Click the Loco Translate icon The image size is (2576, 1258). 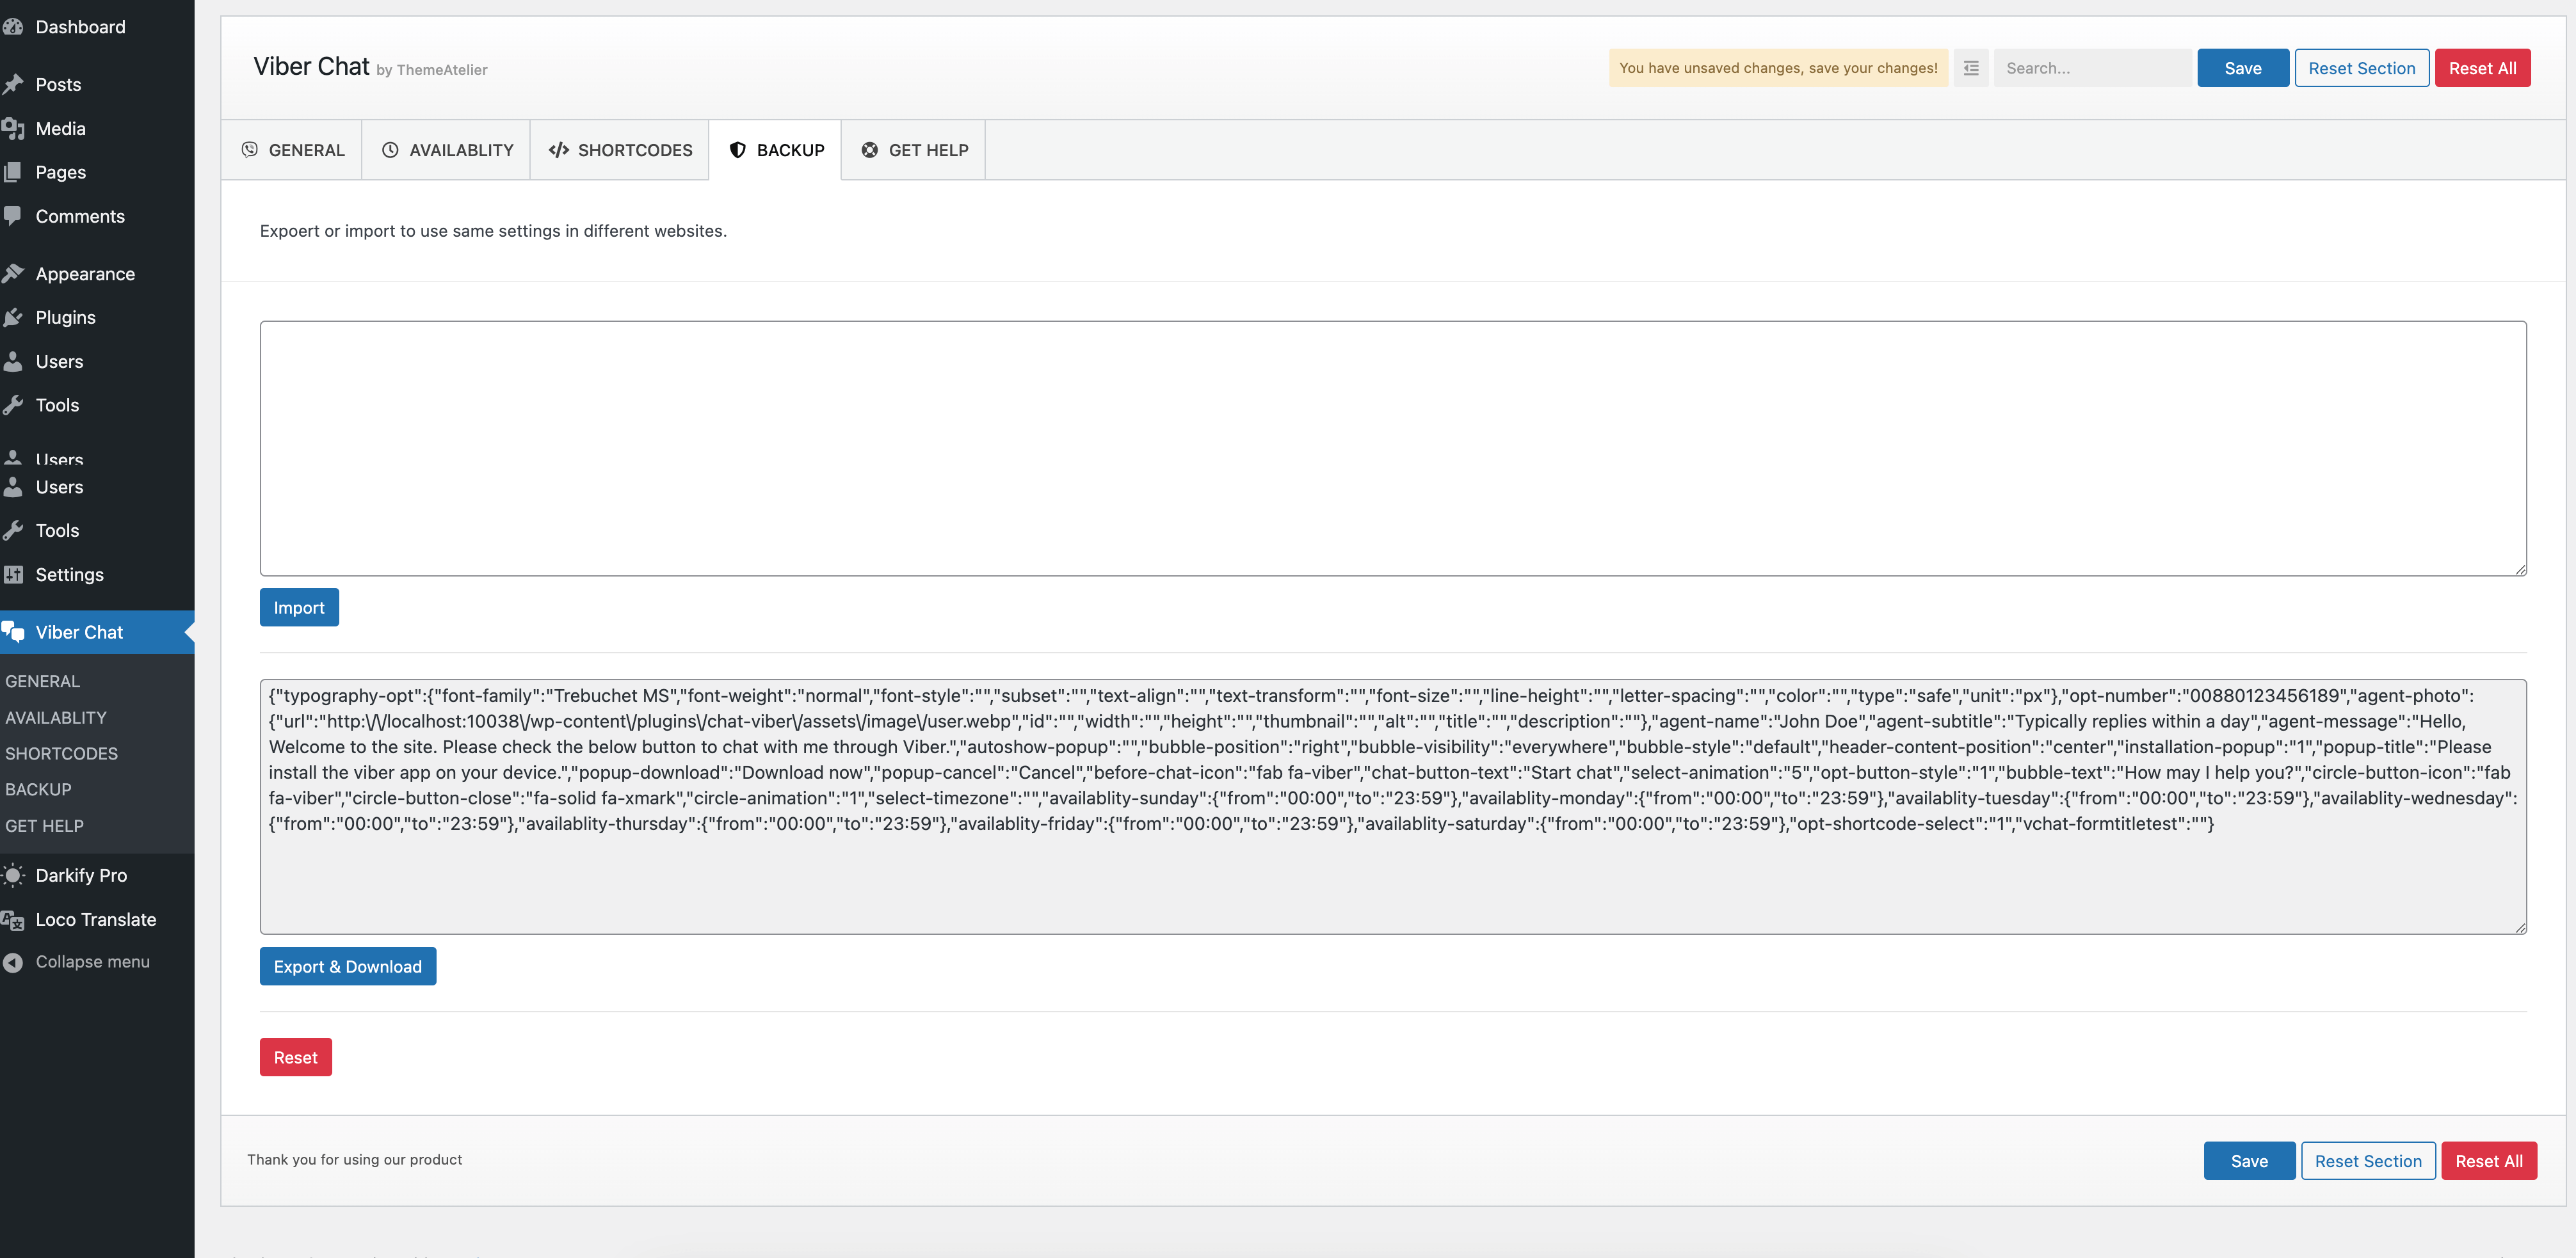tap(13, 920)
